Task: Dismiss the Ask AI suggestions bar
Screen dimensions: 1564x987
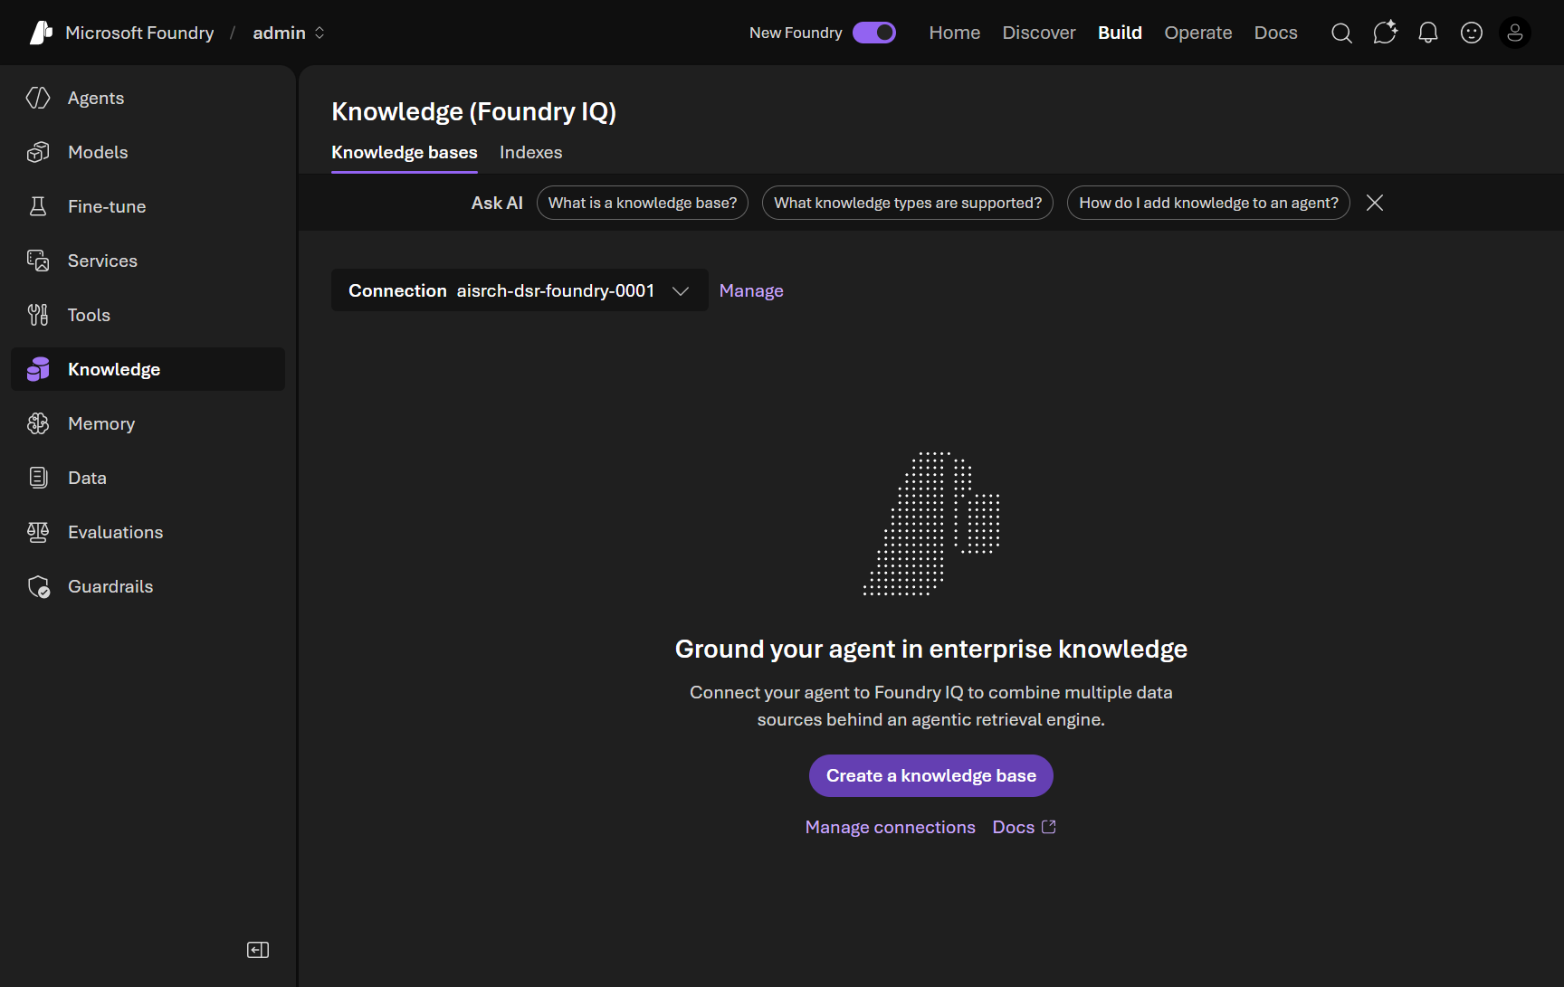Action: click(1375, 203)
